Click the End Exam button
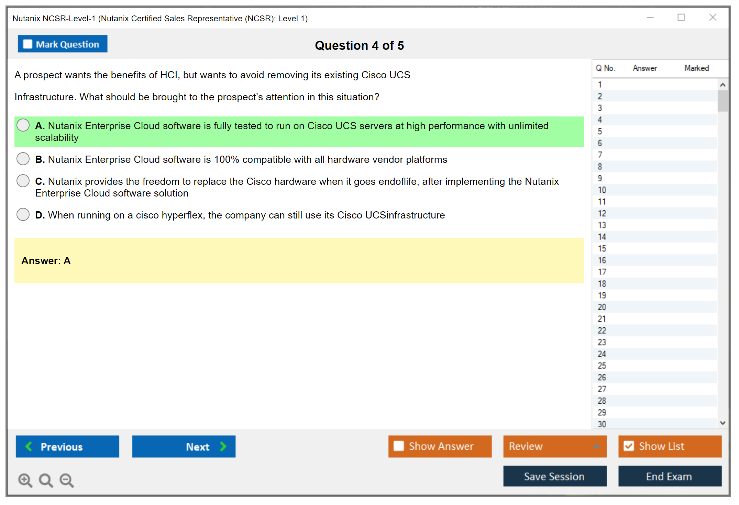Image resolution: width=739 pixels, height=505 pixels. click(669, 476)
